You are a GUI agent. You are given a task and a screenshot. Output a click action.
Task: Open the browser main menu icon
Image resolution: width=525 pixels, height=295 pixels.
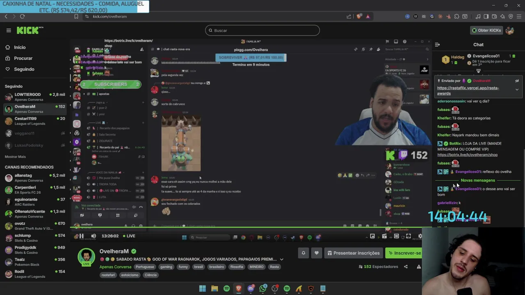(519, 16)
